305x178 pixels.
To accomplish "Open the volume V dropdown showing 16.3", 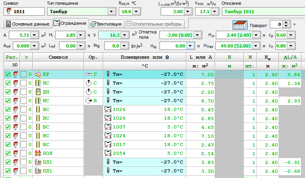I will point(124,35).
